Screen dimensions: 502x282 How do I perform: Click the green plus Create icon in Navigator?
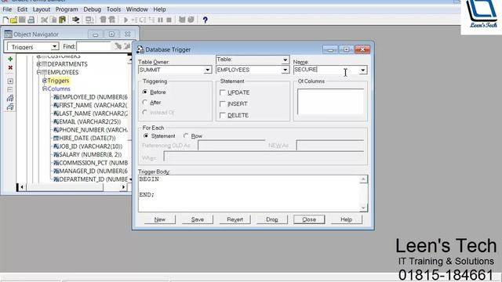(10, 59)
